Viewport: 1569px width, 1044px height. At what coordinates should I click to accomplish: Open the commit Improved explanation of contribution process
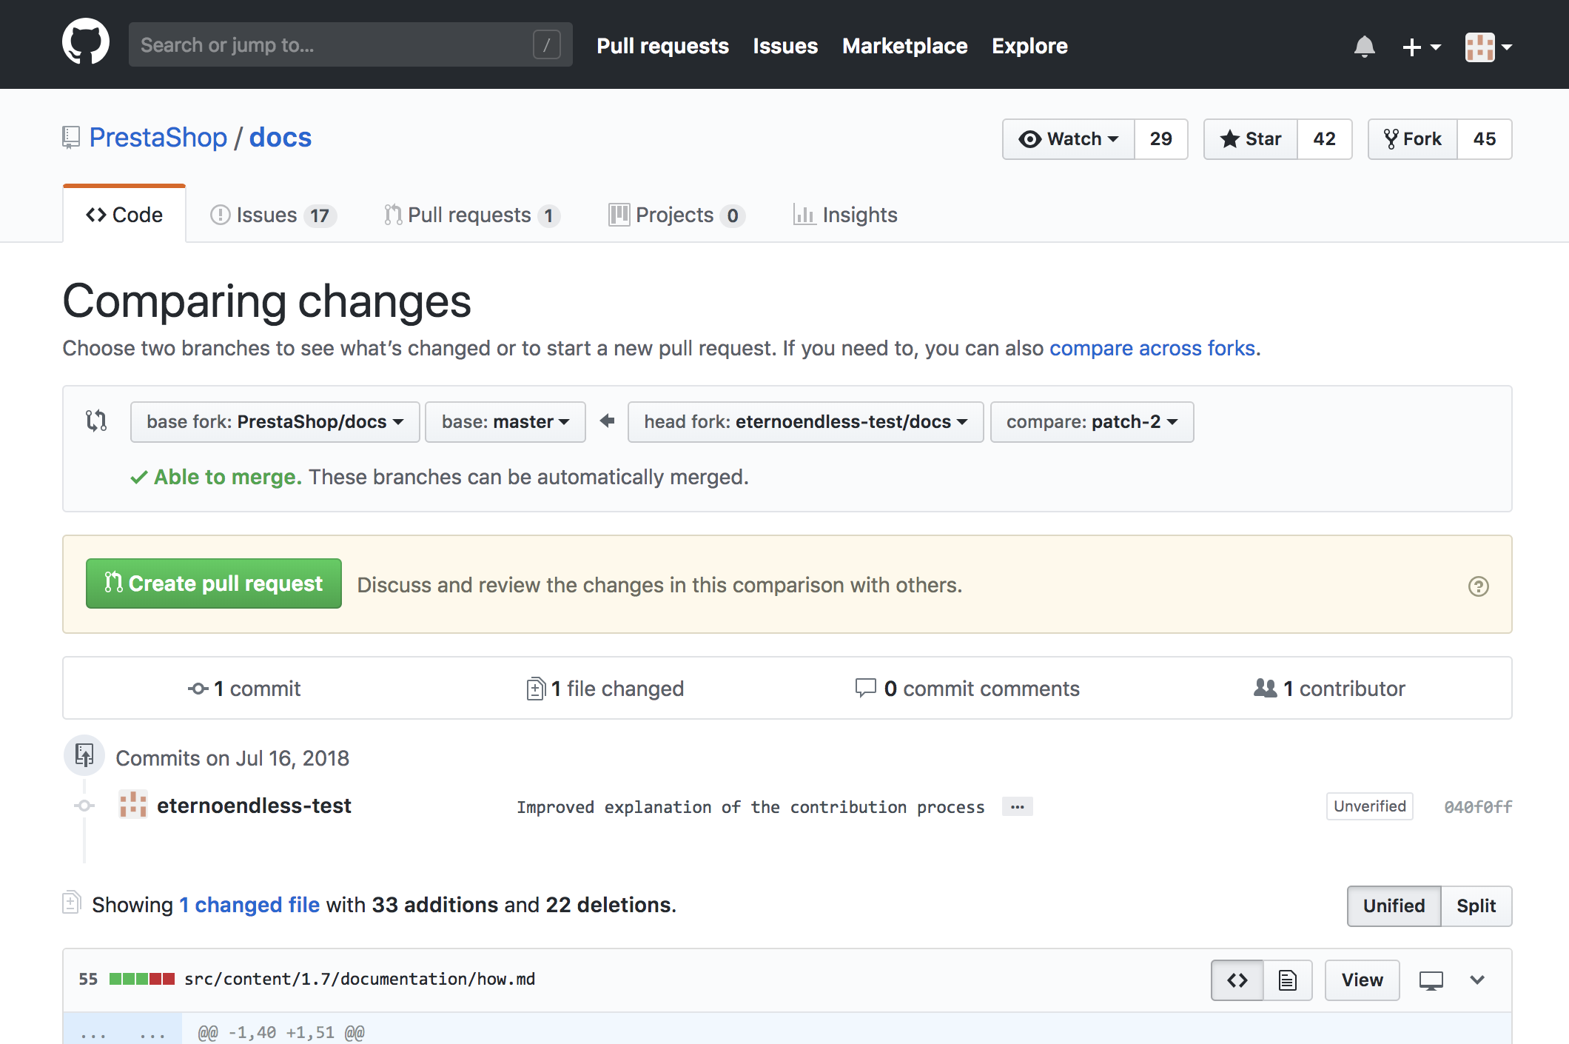coord(750,807)
